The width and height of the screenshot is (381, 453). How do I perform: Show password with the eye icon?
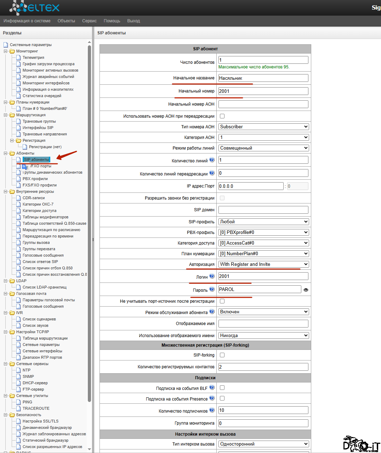tap(306, 290)
